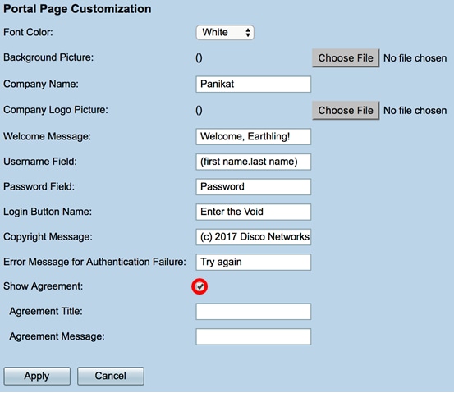
Task: Click the Password Field text box
Action: pyautogui.click(x=254, y=187)
